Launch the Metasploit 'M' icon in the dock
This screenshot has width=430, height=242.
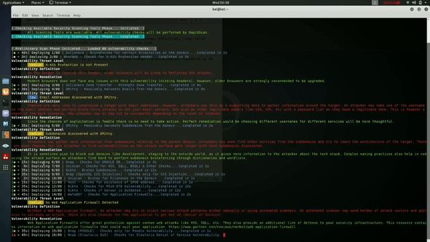5,124
